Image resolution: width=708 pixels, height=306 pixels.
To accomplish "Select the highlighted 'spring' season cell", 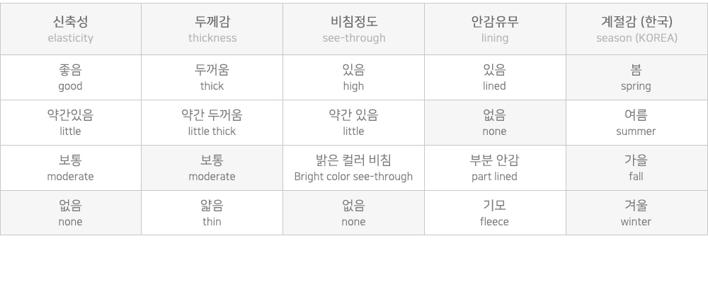I will [x=636, y=78].
